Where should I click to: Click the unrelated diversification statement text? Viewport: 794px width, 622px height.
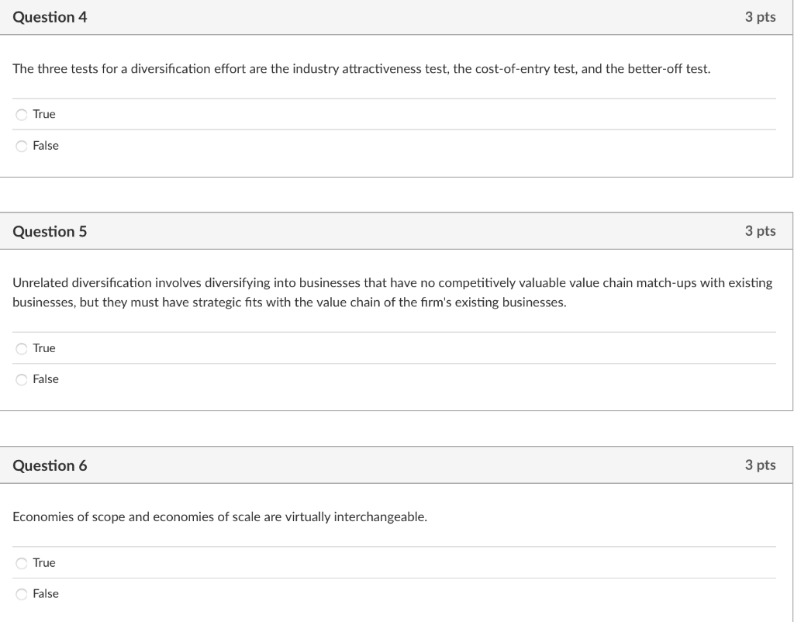pyautogui.click(x=392, y=292)
